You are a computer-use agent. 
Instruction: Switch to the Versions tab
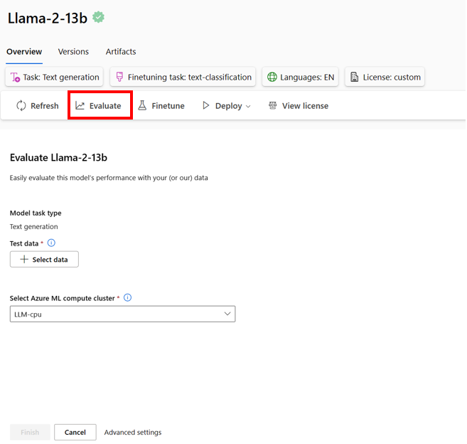73,52
